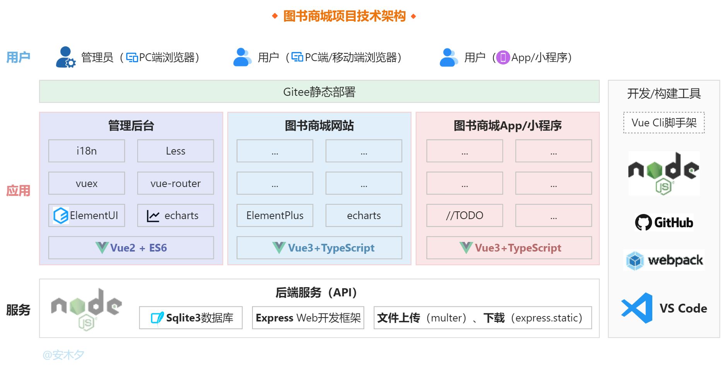Click the PC browser icon beside 管理员
The height and width of the screenshot is (369, 725).
131,57
